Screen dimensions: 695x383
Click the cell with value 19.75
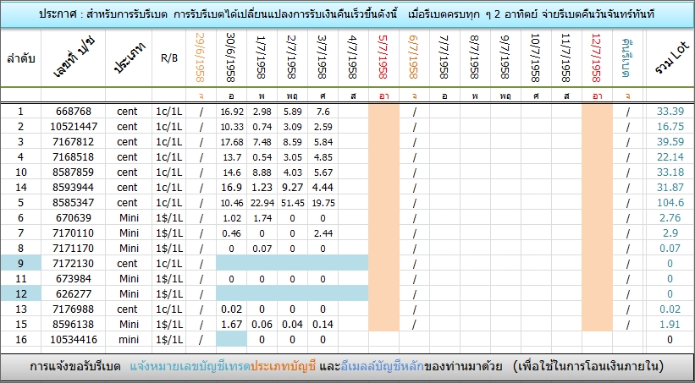(323, 203)
